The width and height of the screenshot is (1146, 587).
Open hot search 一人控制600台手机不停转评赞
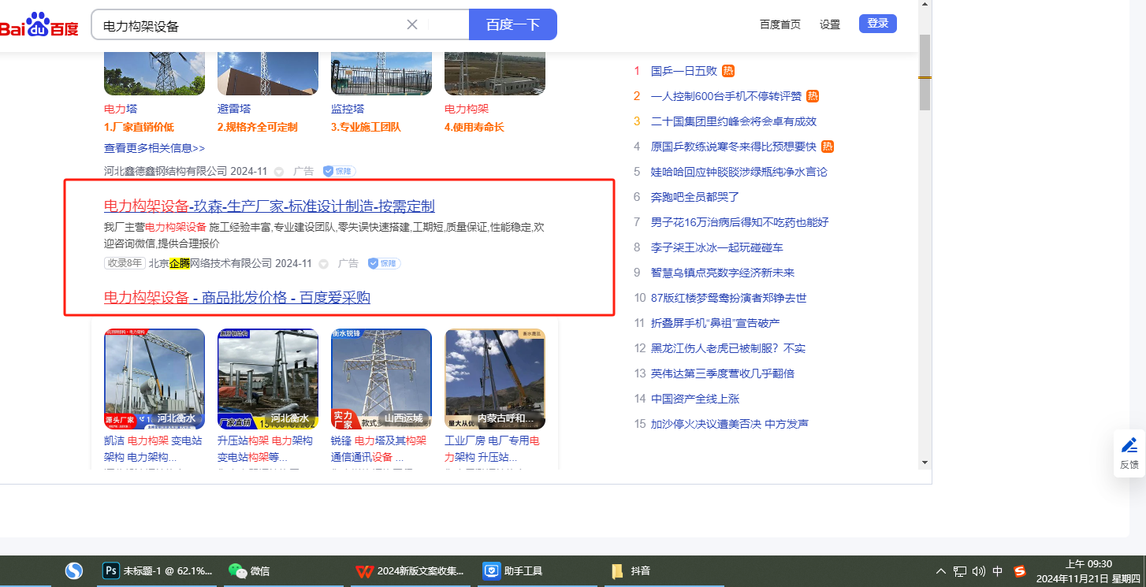(726, 96)
